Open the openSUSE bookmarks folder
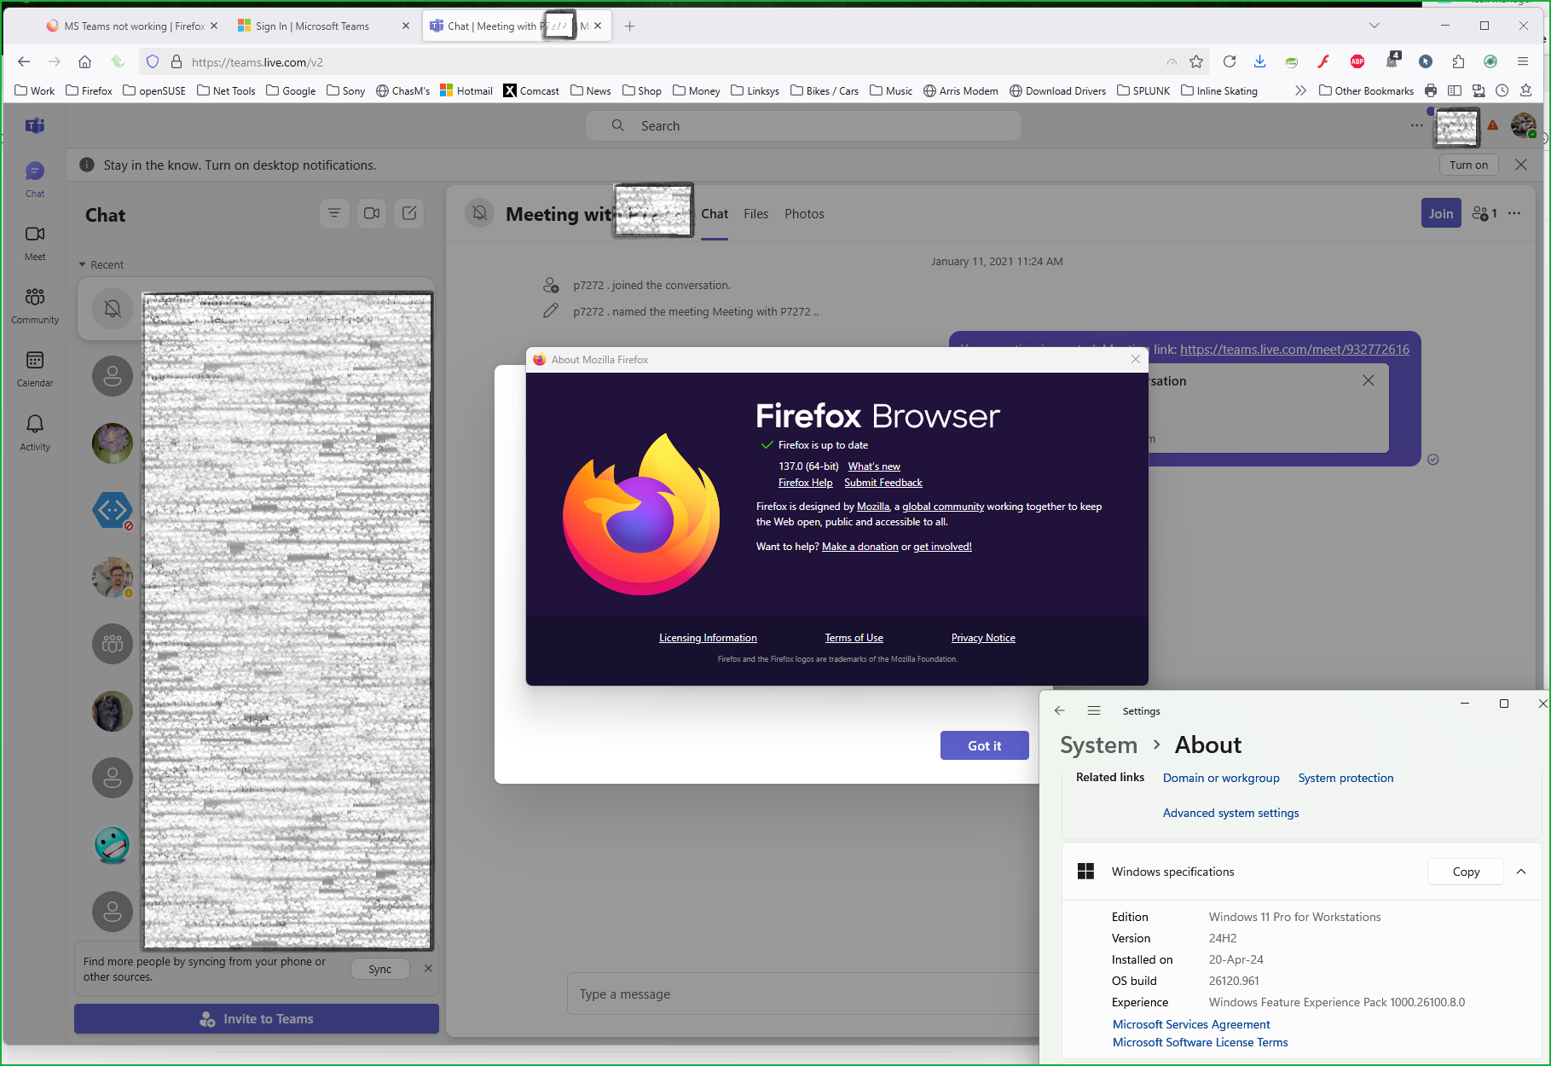1551x1066 pixels. [154, 90]
